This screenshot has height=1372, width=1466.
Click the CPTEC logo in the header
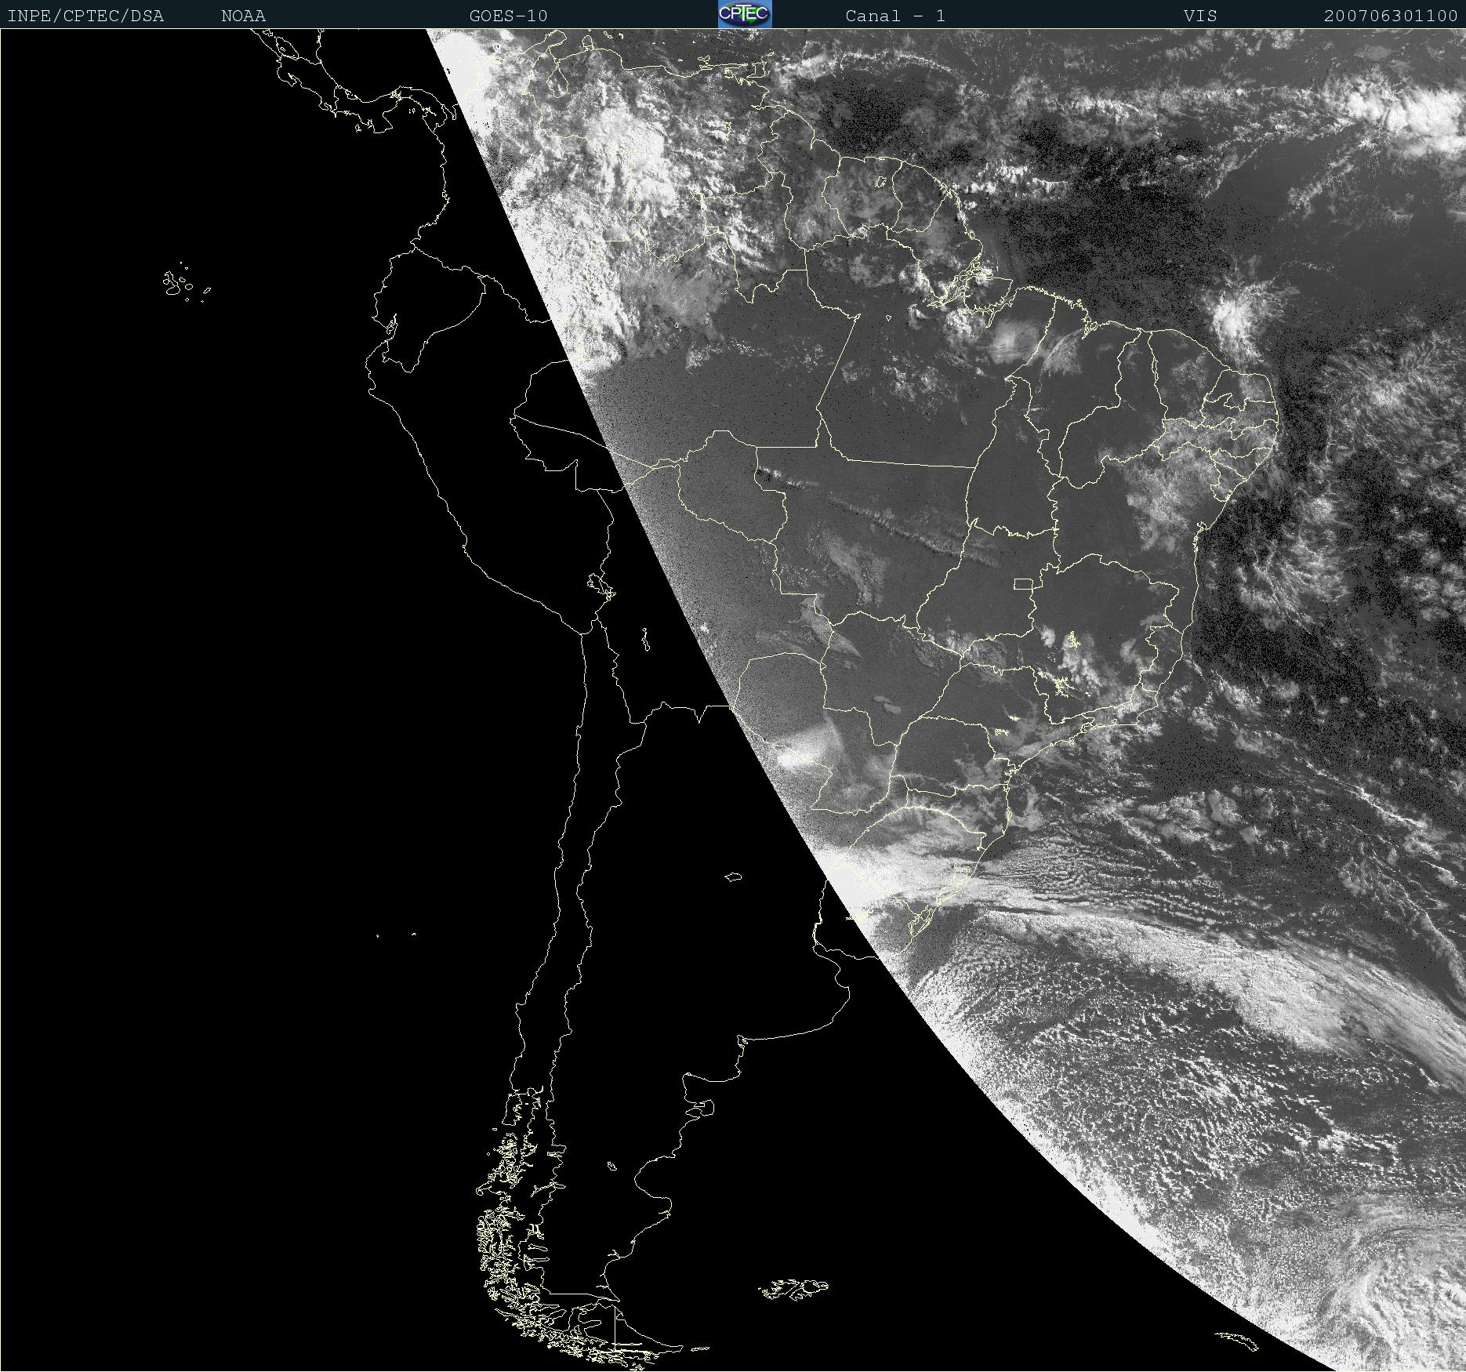coord(745,14)
